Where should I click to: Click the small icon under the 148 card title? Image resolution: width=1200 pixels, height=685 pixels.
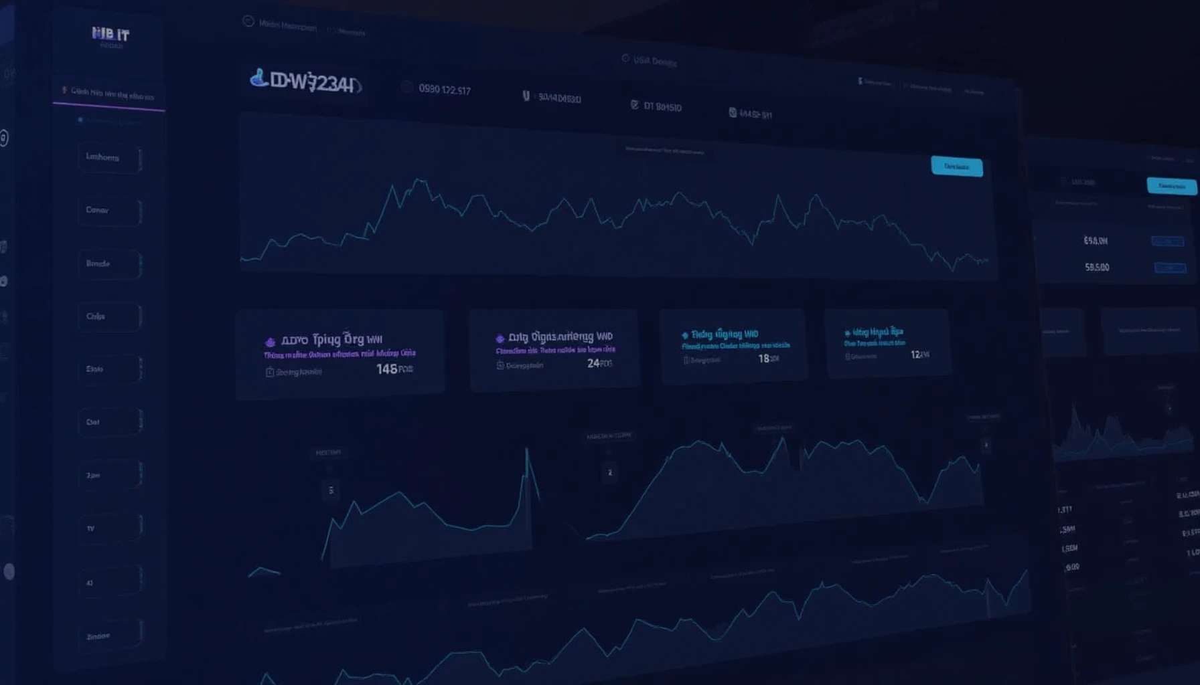(x=270, y=373)
